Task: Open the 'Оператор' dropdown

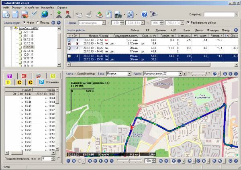Action: pyautogui.click(x=236, y=14)
